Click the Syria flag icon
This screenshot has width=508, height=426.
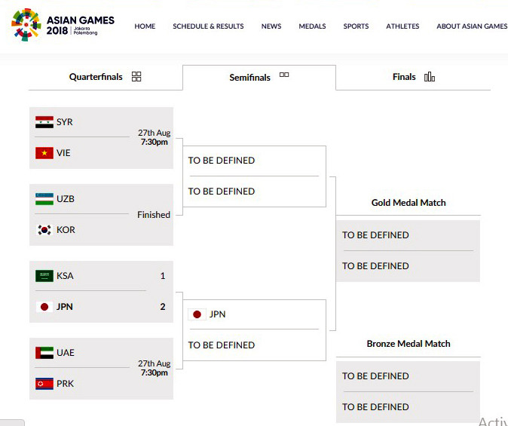click(x=44, y=122)
